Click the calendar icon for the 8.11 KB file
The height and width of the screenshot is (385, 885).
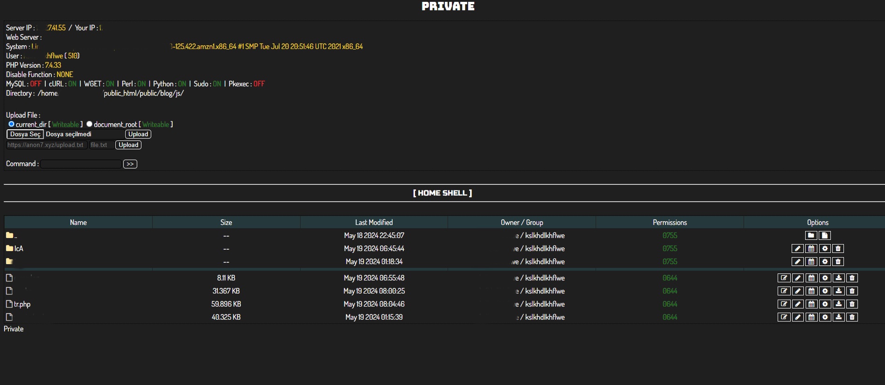click(x=811, y=278)
